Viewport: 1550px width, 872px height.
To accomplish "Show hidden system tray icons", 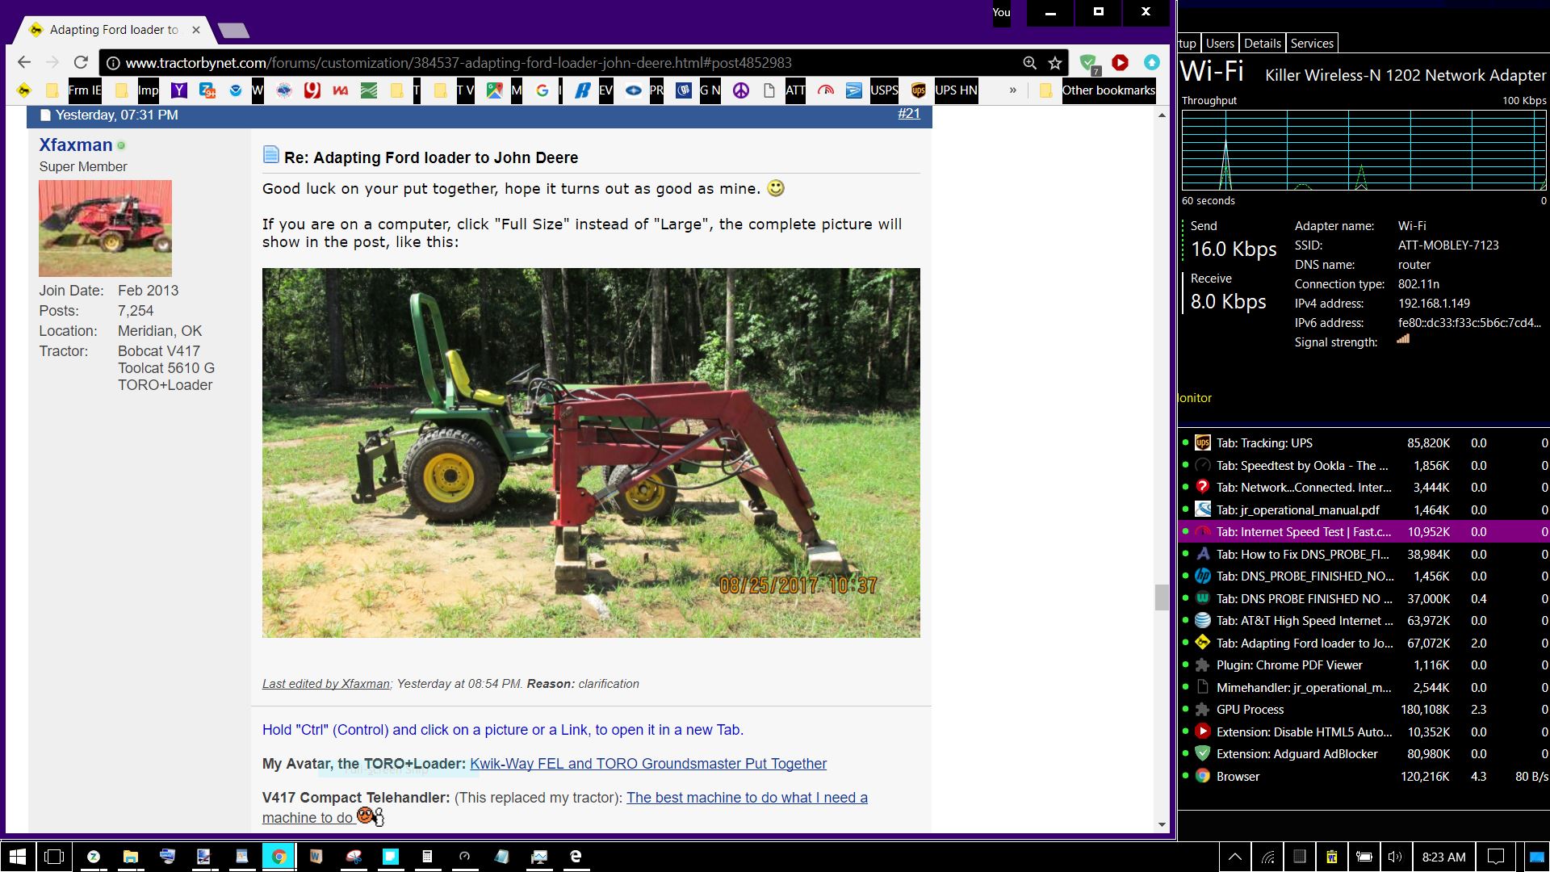I will click(x=1234, y=857).
